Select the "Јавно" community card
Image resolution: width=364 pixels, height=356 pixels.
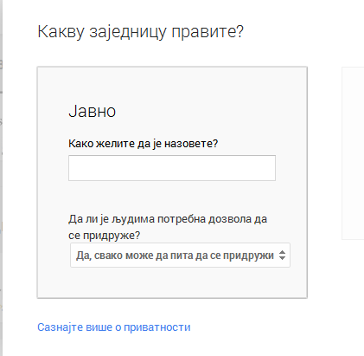pyautogui.click(x=172, y=183)
